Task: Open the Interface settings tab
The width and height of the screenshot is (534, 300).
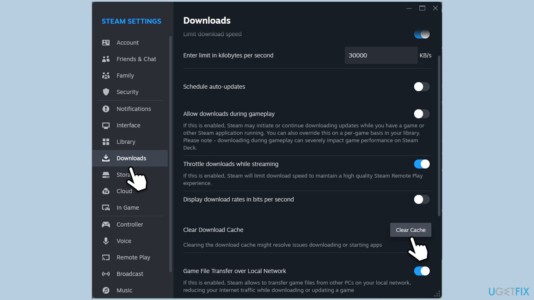Action: [x=128, y=125]
